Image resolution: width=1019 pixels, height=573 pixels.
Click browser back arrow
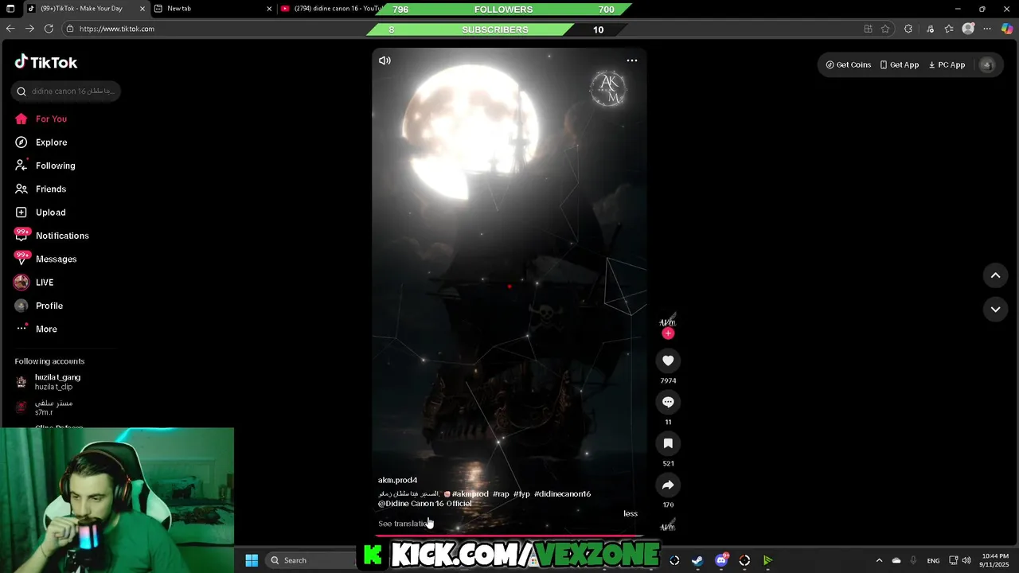click(10, 29)
